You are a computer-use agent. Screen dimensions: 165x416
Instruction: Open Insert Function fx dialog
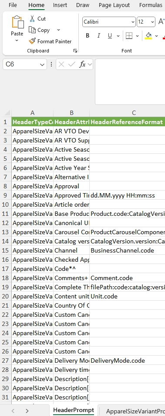tap(83, 64)
